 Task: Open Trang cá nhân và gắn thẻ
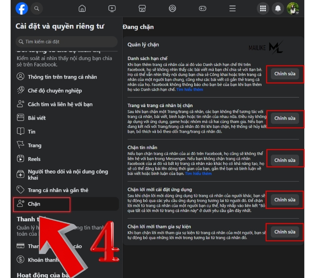point(58,190)
